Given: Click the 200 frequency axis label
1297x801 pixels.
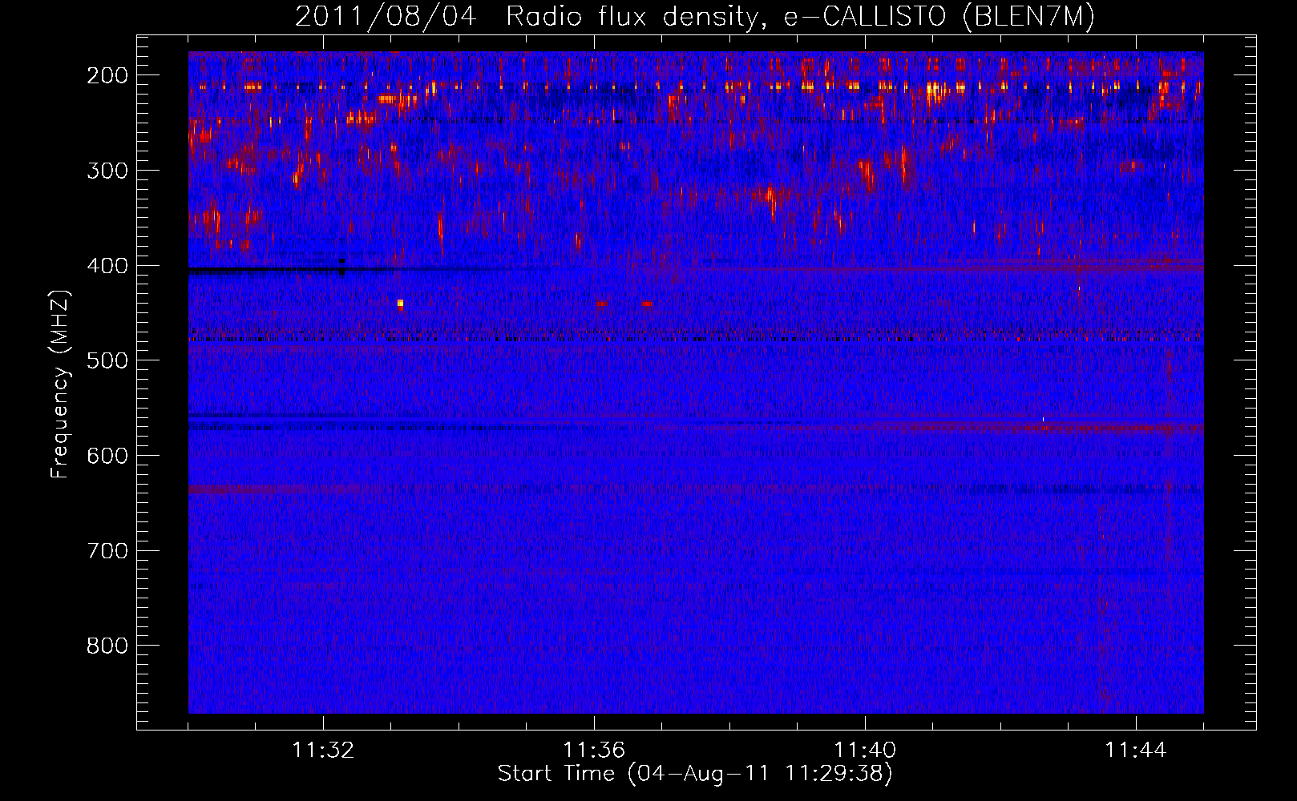Looking at the screenshot, I should pos(107,75).
